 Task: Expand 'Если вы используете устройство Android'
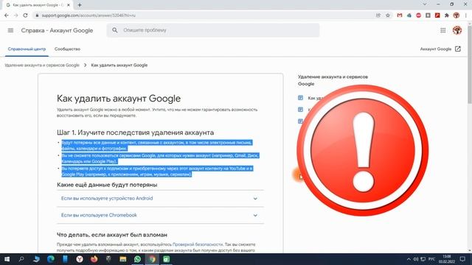pos(160,198)
